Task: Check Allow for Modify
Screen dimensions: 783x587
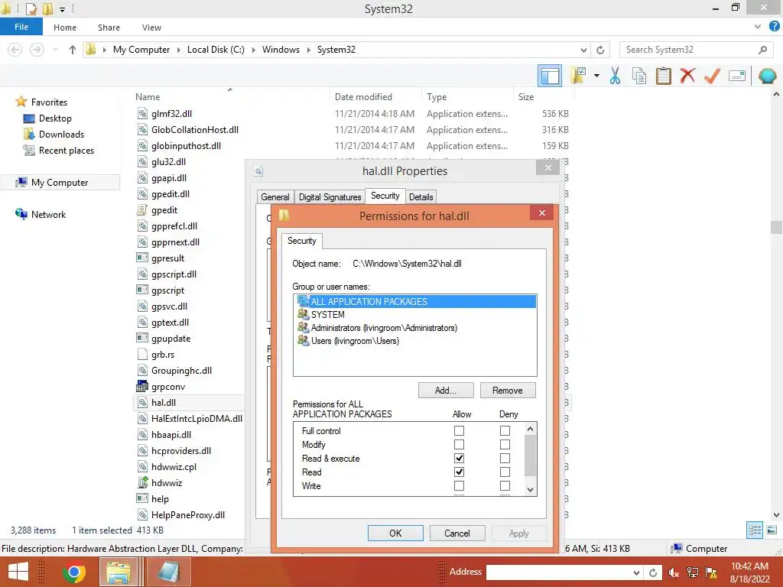Action: [x=459, y=444]
